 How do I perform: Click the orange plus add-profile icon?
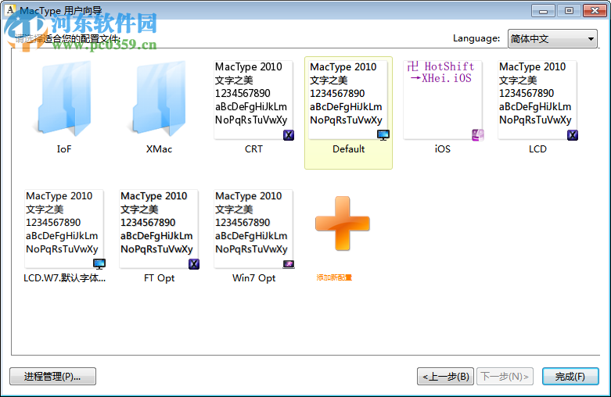tap(343, 224)
